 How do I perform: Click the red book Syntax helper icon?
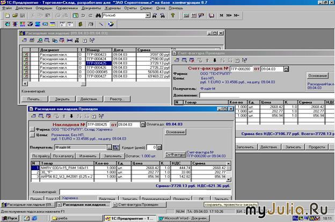(212, 16)
